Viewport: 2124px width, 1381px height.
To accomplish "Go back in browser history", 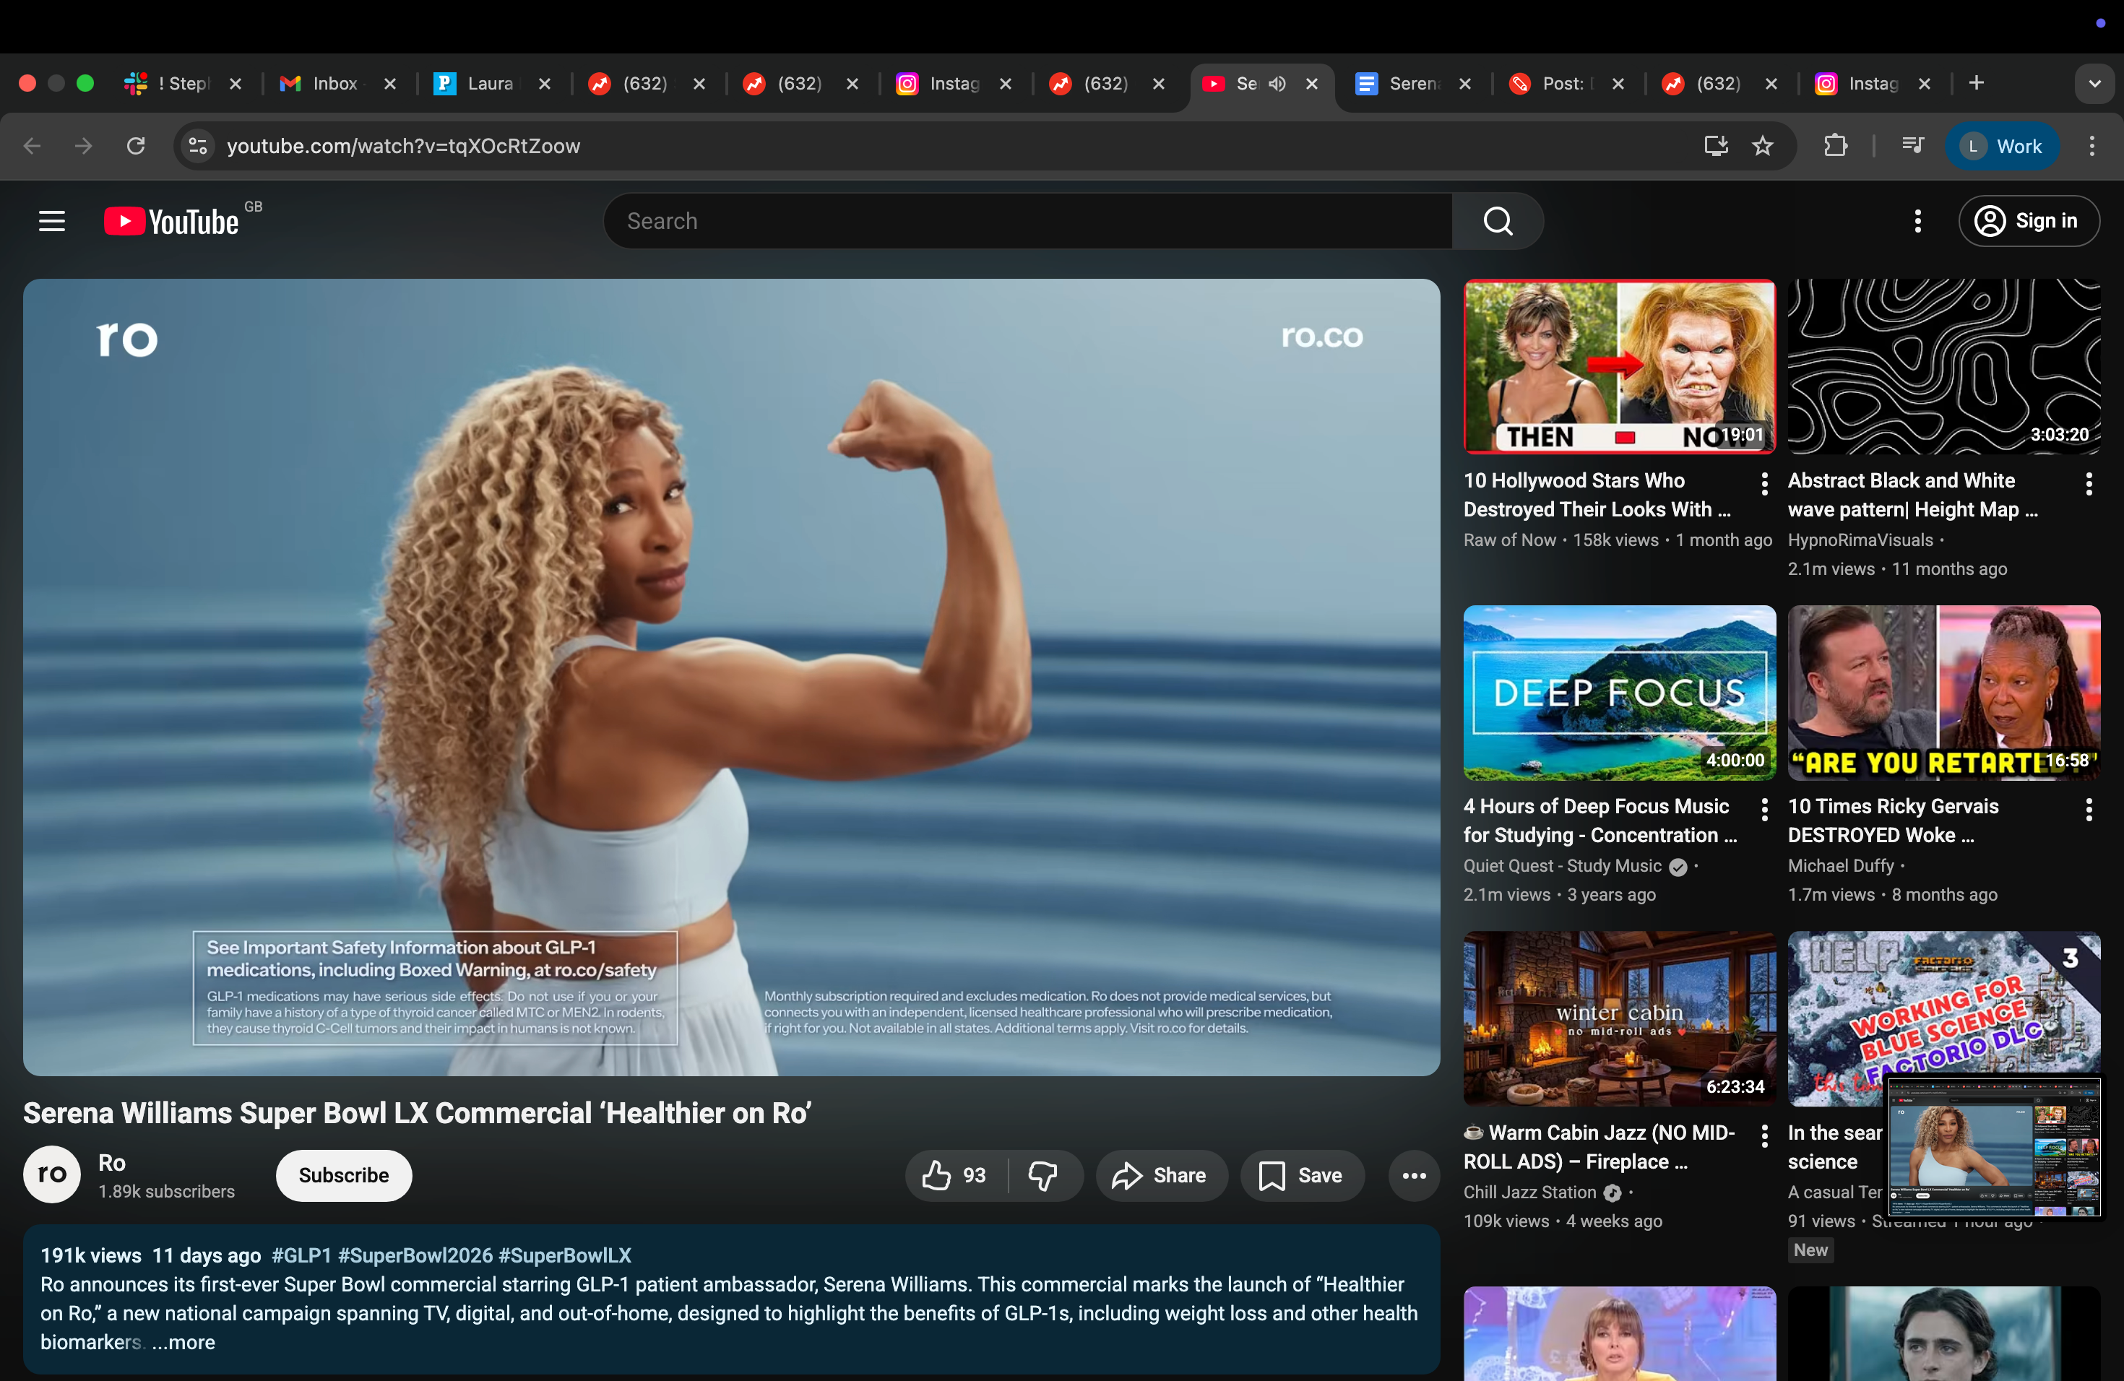I will coord(32,145).
